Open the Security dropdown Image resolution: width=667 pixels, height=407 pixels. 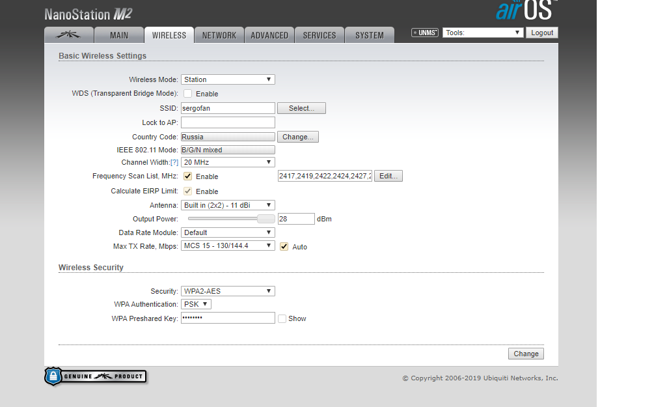click(x=228, y=291)
